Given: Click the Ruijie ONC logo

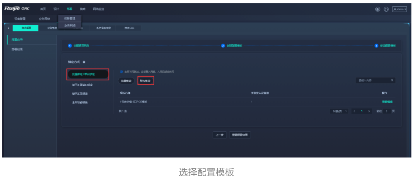Looking at the screenshot, I should coord(17,9).
